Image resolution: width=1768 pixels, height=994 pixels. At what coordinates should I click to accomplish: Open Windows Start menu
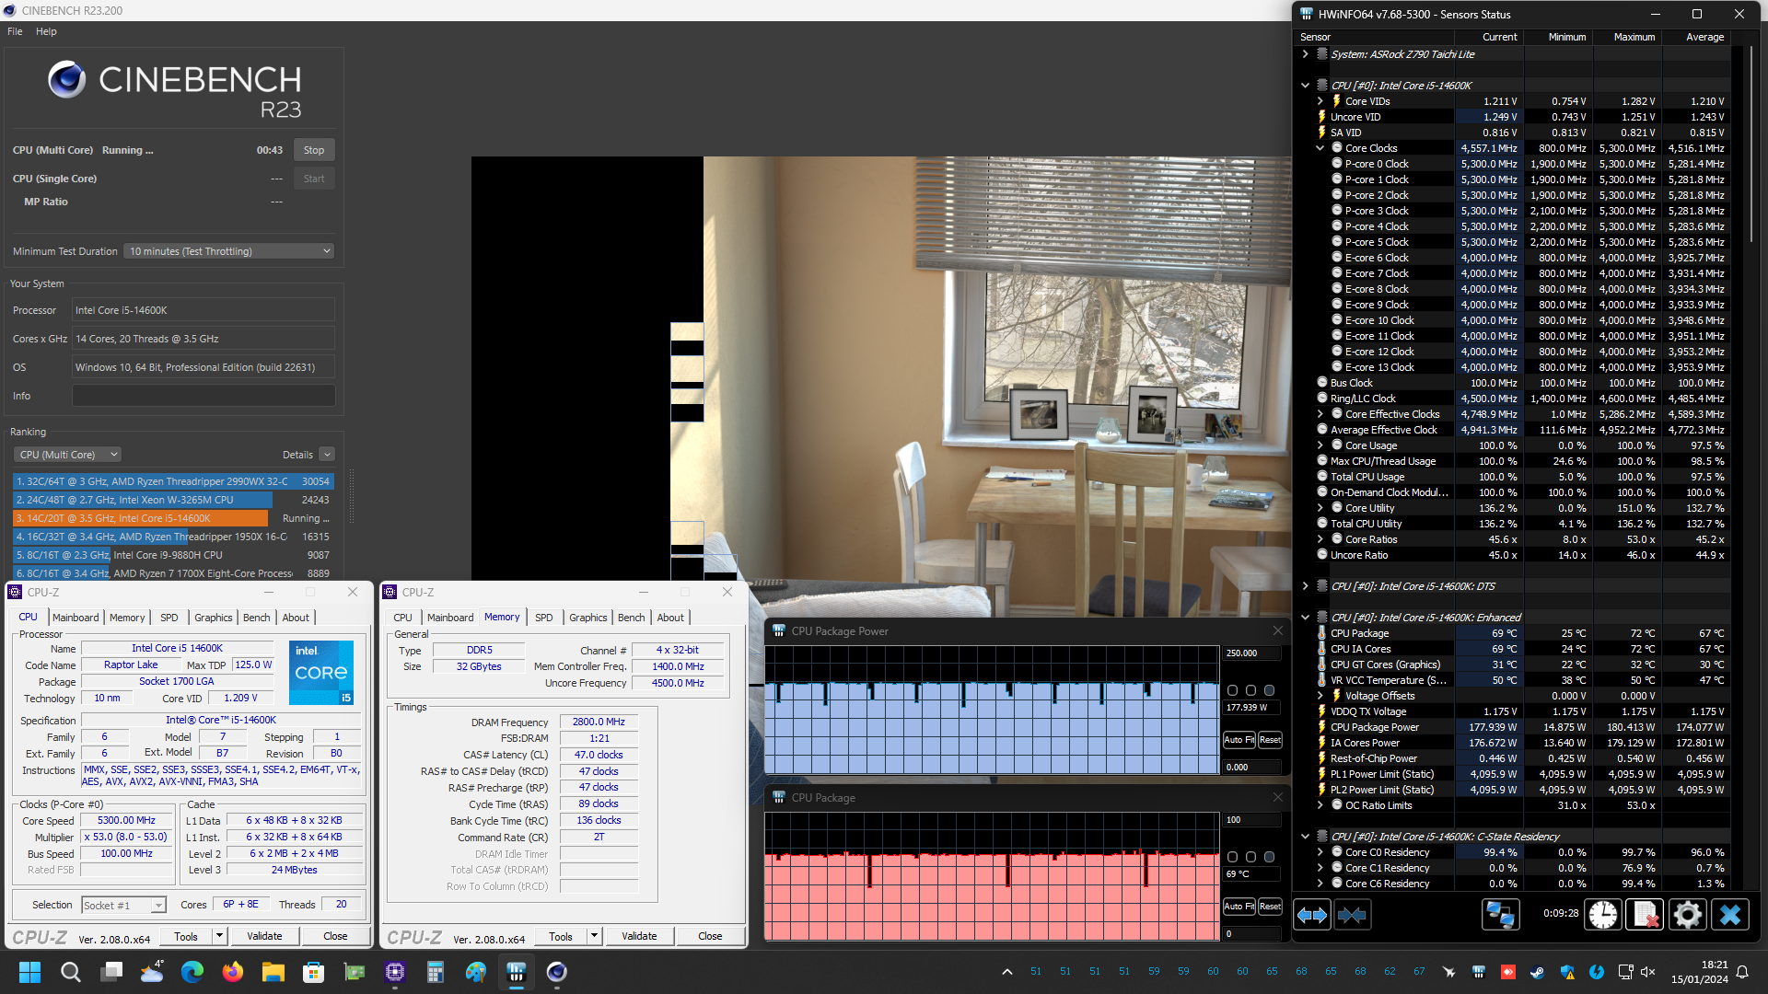(29, 972)
